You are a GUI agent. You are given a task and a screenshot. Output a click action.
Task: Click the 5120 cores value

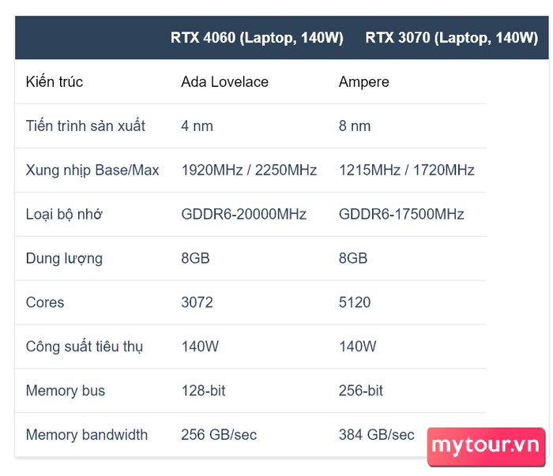tap(355, 302)
